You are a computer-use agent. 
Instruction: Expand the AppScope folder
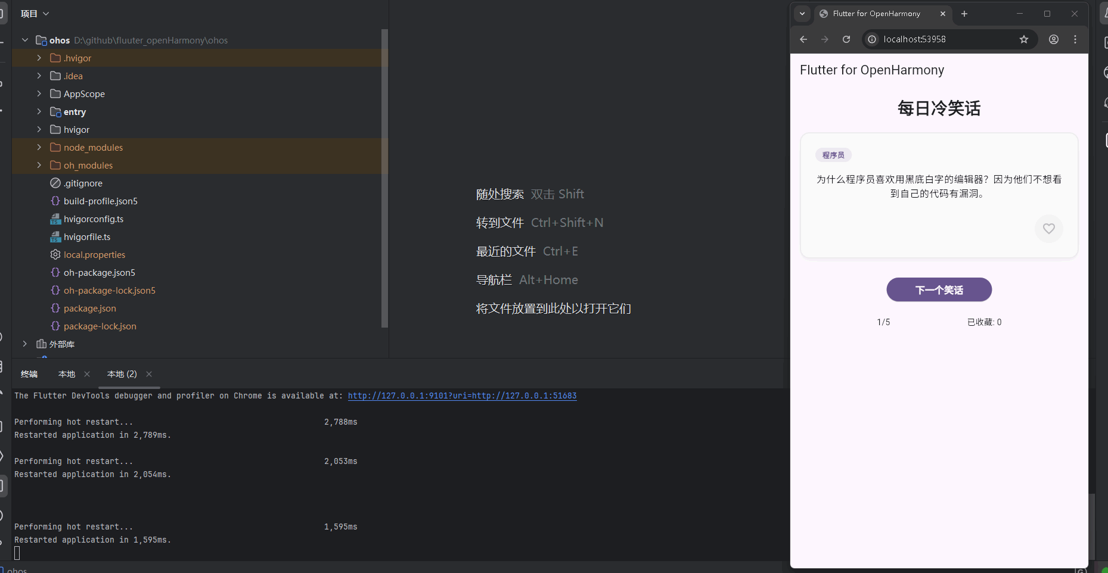click(39, 94)
